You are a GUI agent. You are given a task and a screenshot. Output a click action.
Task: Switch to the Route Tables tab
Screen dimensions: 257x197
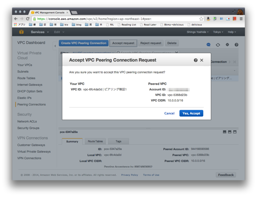[95, 141]
